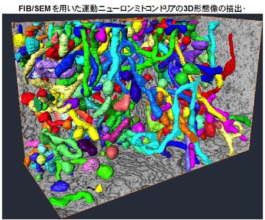Select the blue dome-shaped blob on the floor
Viewport: 265px width, 220px height.
(59, 186)
